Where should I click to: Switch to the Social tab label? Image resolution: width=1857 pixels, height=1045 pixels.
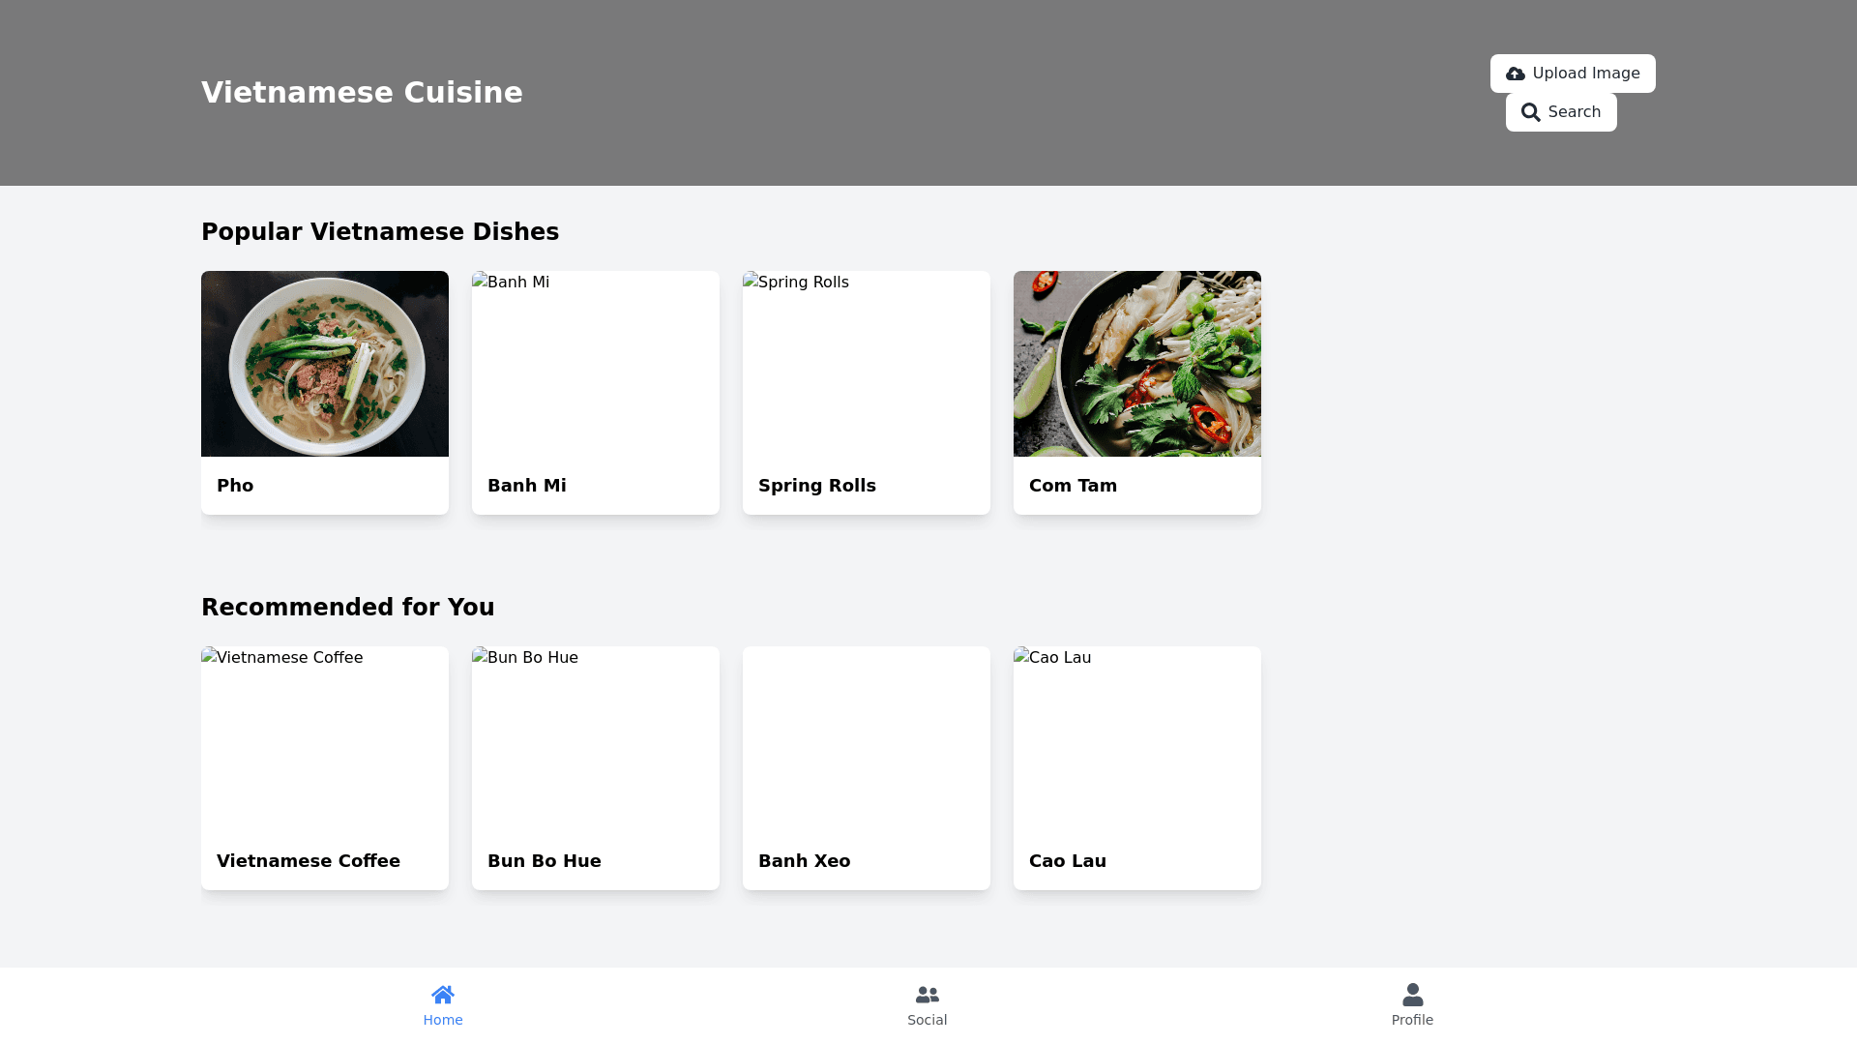coord(928,1020)
